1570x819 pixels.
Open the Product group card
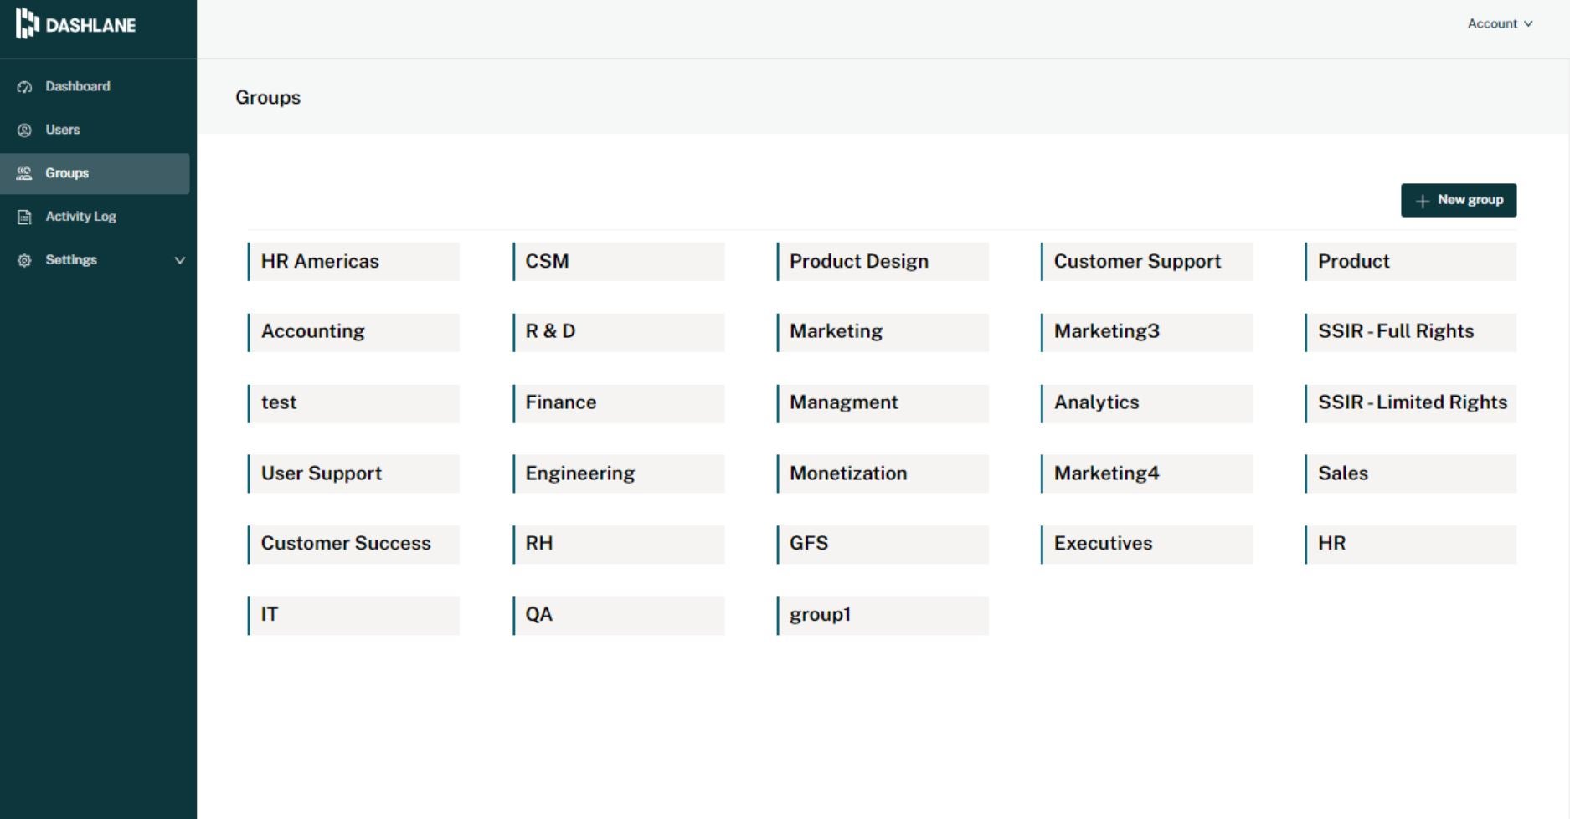tap(1411, 262)
